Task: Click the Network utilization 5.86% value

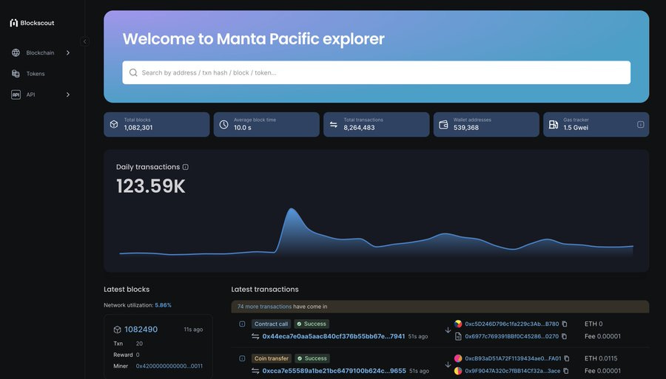Action: pyautogui.click(x=163, y=305)
